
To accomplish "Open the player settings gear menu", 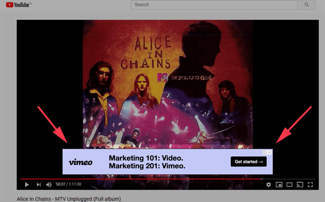I will [269, 185].
